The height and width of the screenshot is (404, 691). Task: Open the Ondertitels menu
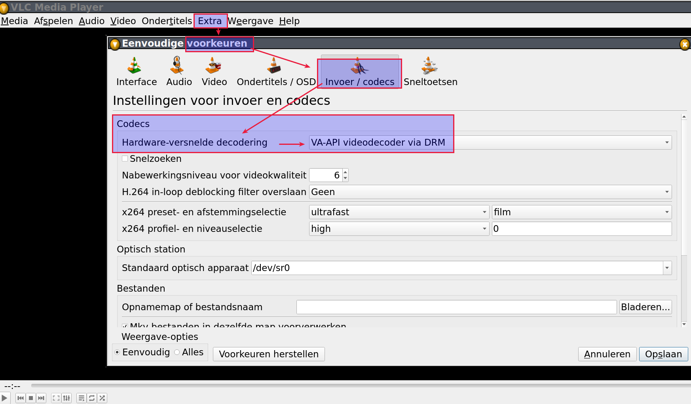tap(167, 21)
